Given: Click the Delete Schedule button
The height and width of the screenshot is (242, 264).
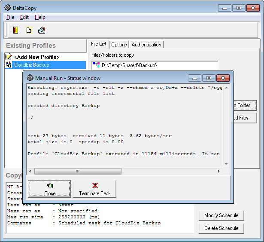Looking at the screenshot, I should (221, 228).
